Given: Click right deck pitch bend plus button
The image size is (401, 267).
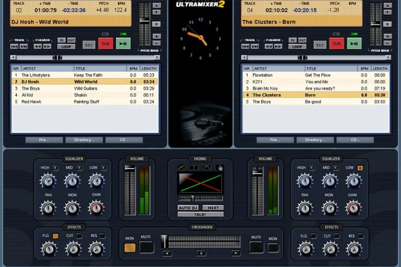Looking at the screenshot, I should click(x=387, y=36).
